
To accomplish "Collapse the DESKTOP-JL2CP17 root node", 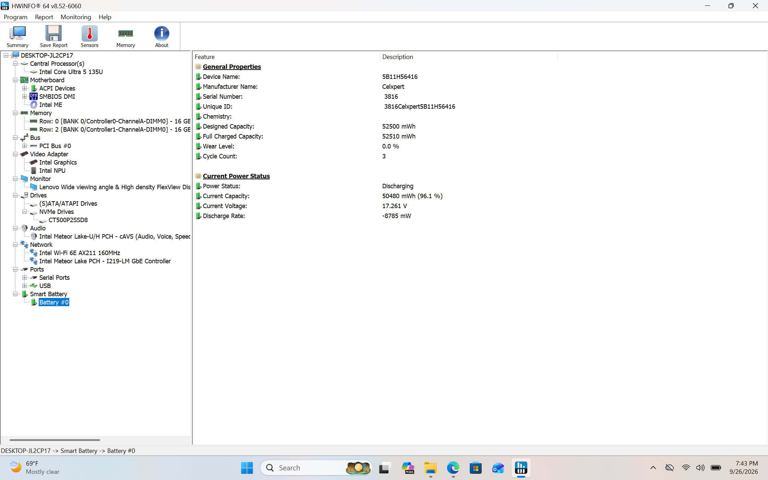I will pos(6,55).
